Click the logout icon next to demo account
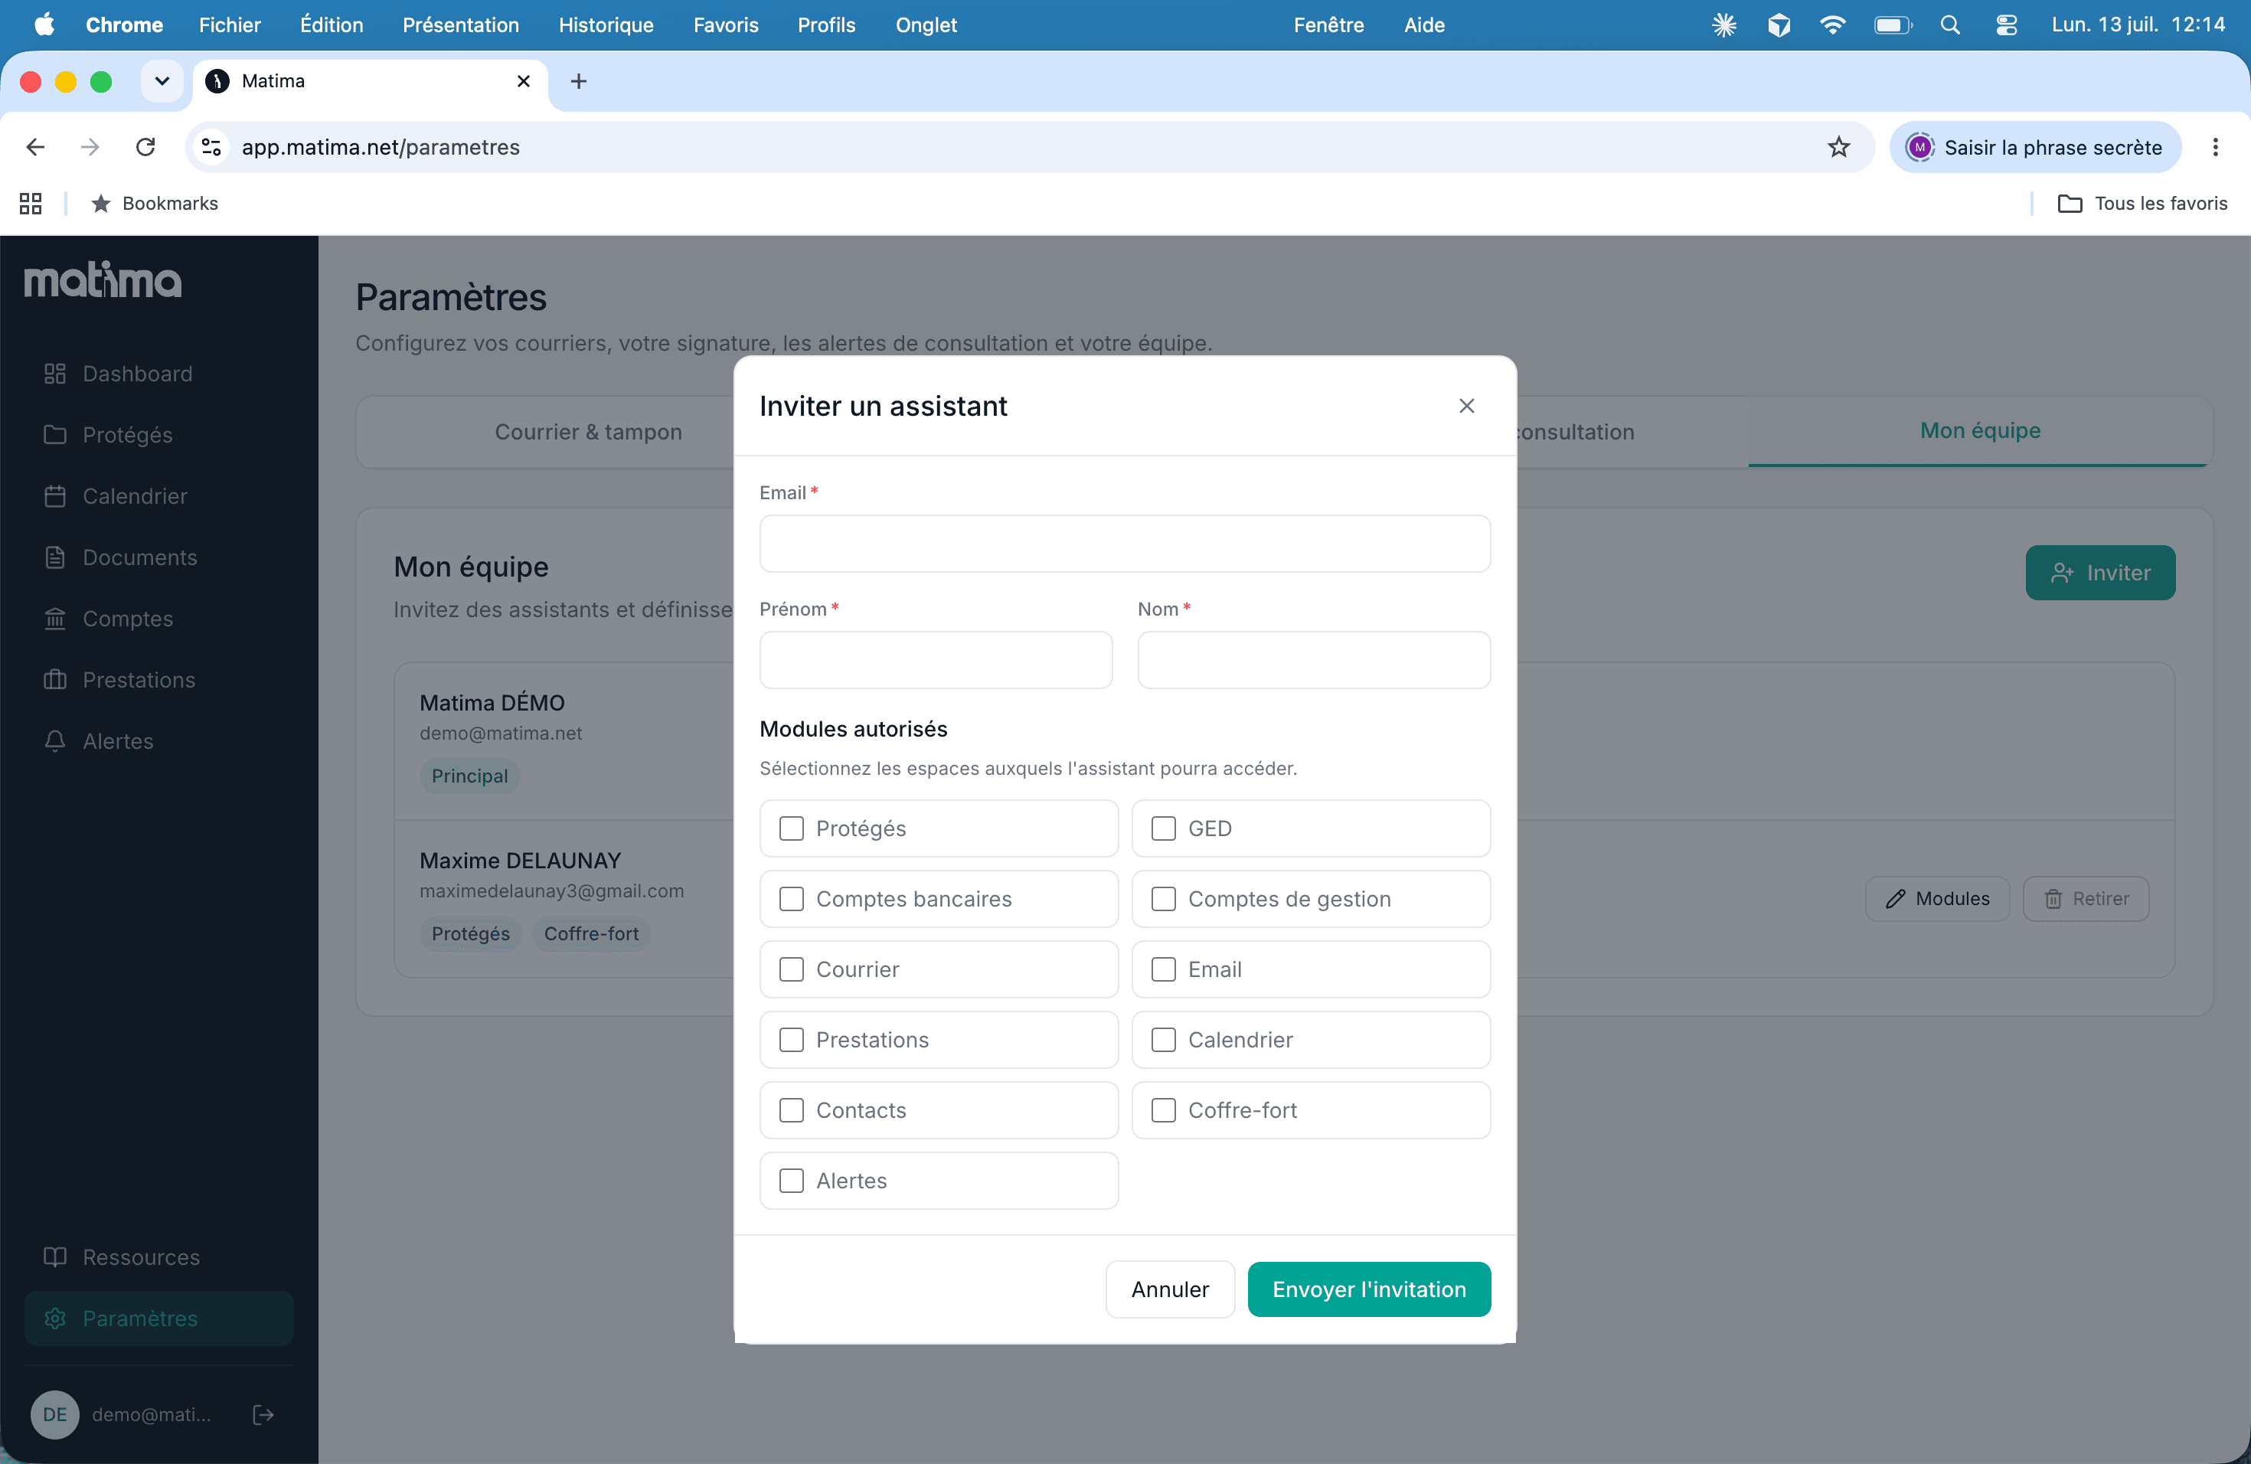The width and height of the screenshot is (2251, 1464). point(263,1415)
